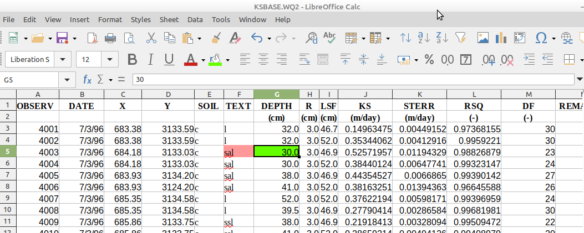Image resolution: width=584 pixels, height=233 pixels.
Task: Open the Data menu
Action: click(x=195, y=20)
